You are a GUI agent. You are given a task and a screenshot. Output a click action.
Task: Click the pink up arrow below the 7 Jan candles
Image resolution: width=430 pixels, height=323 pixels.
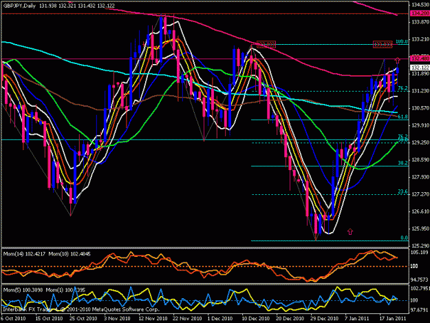click(350, 232)
